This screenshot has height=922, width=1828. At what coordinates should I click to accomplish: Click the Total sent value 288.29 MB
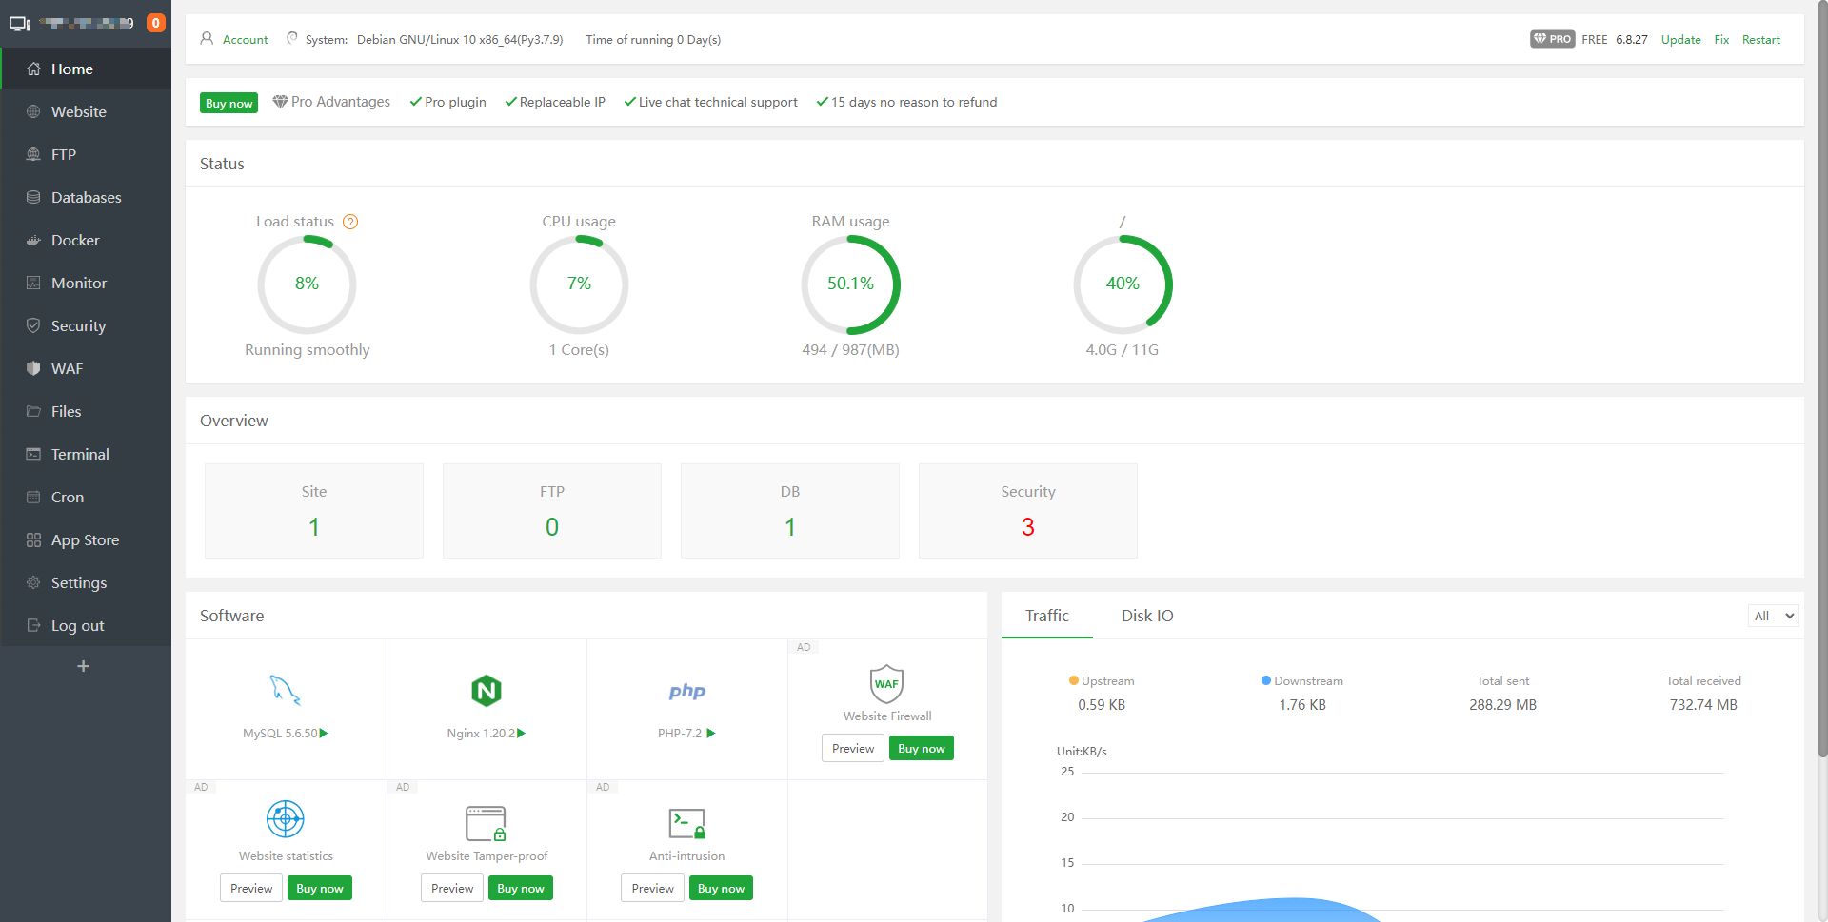tap(1502, 705)
